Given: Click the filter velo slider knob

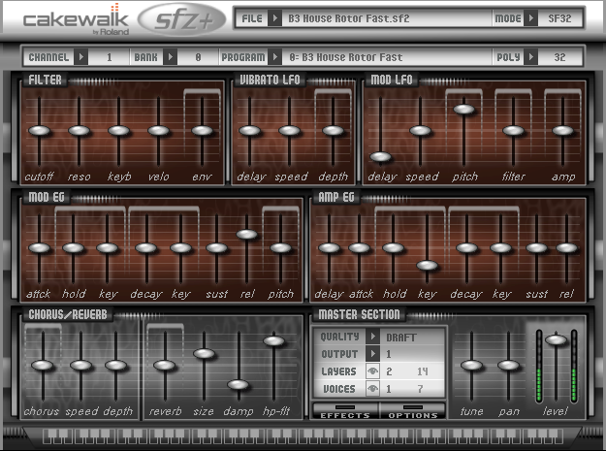Looking at the screenshot, I should click(x=158, y=131).
